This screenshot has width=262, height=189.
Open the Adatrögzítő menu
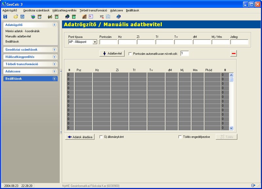pyautogui.click(x=10, y=10)
